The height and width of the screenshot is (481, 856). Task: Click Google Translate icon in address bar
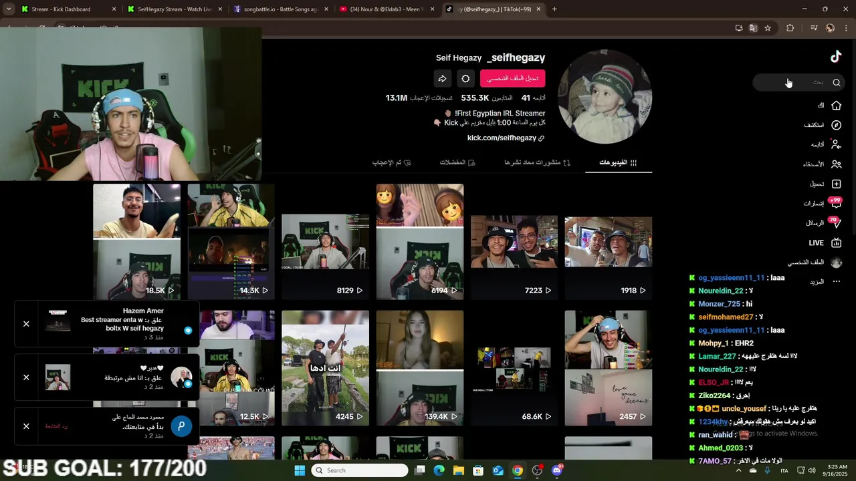[x=753, y=28]
